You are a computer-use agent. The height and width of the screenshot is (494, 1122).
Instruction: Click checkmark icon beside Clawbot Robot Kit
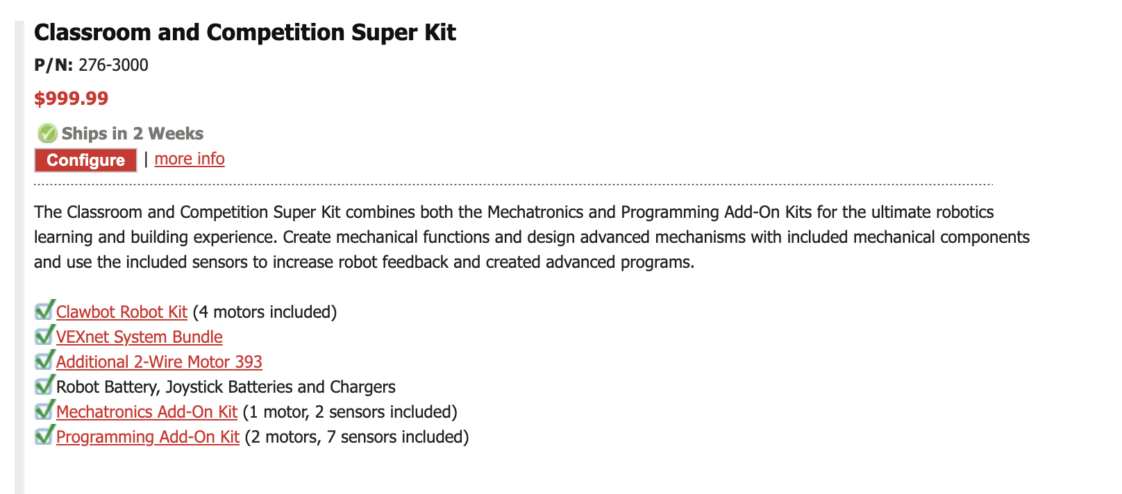tap(44, 311)
